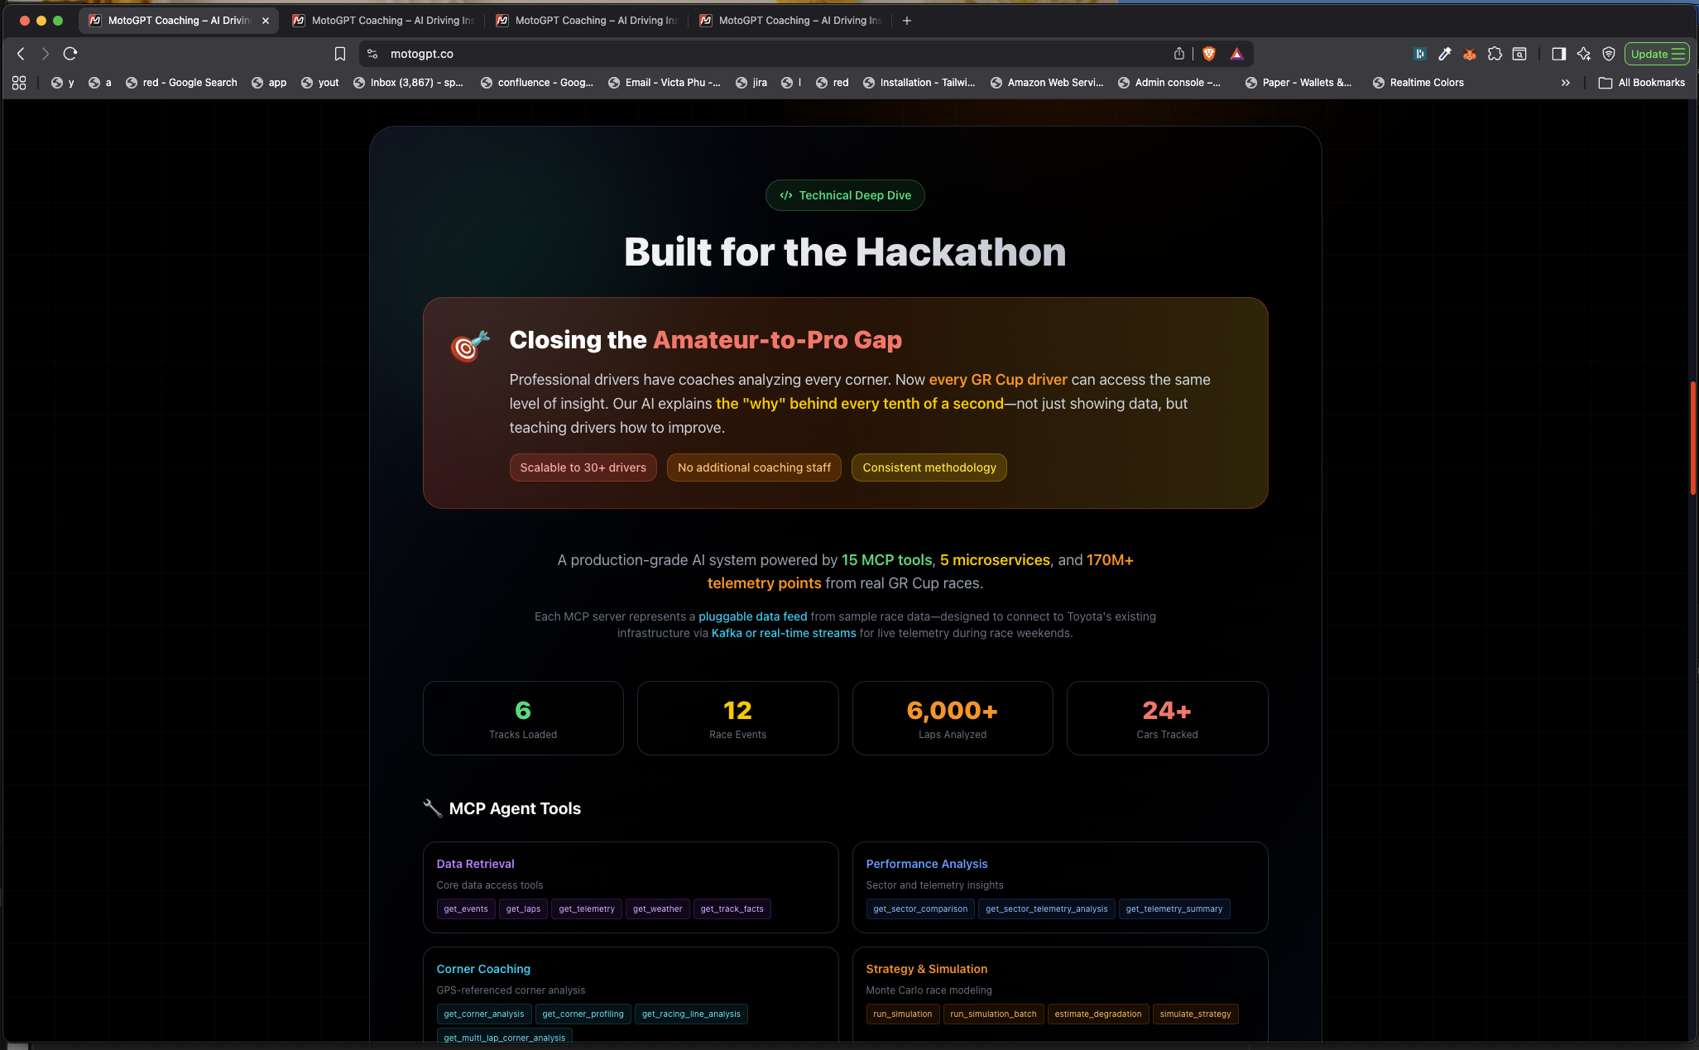
Task: Open the extensions puzzle icon
Action: pyautogui.click(x=1494, y=54)
